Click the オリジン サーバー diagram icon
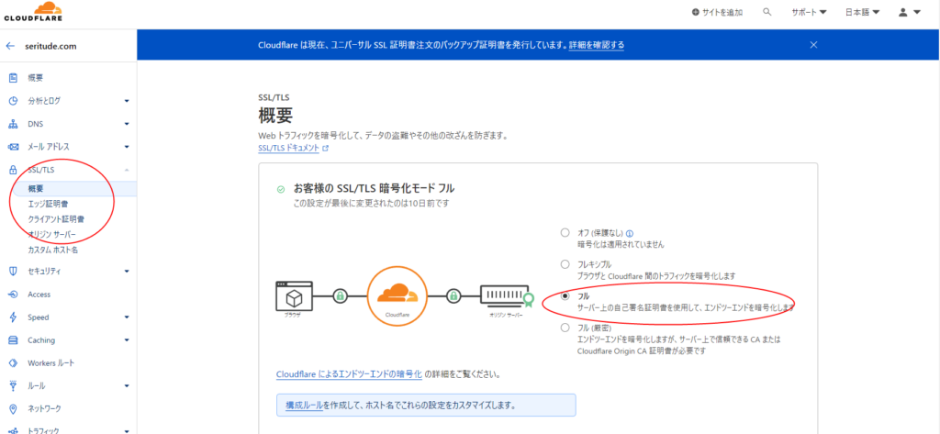This screenshot has height=434, width=940. (x=506, y=296)
